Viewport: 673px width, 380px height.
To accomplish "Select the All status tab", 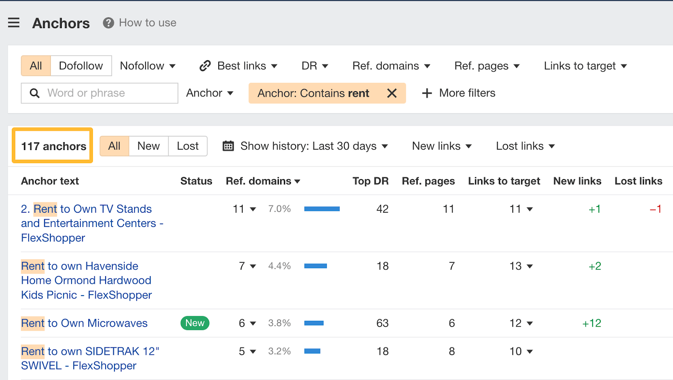I will (114, 146).
